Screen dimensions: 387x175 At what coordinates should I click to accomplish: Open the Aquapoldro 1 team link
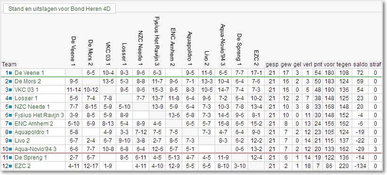click(x=30, y=132)
